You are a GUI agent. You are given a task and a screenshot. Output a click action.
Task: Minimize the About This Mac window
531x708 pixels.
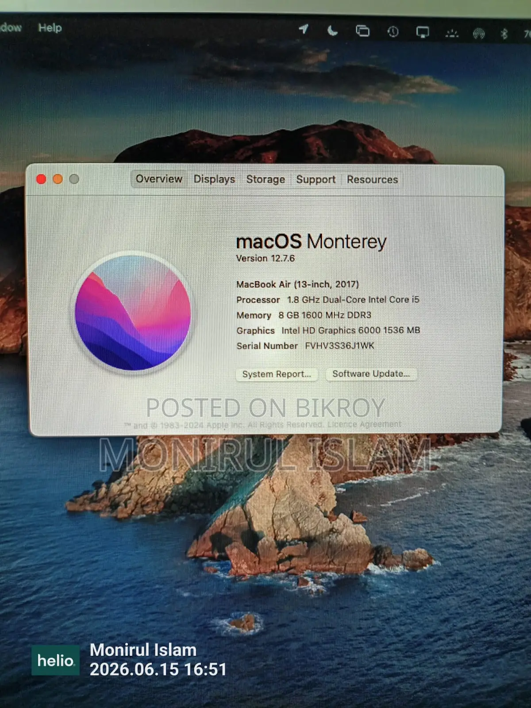(x=58, y=179)
